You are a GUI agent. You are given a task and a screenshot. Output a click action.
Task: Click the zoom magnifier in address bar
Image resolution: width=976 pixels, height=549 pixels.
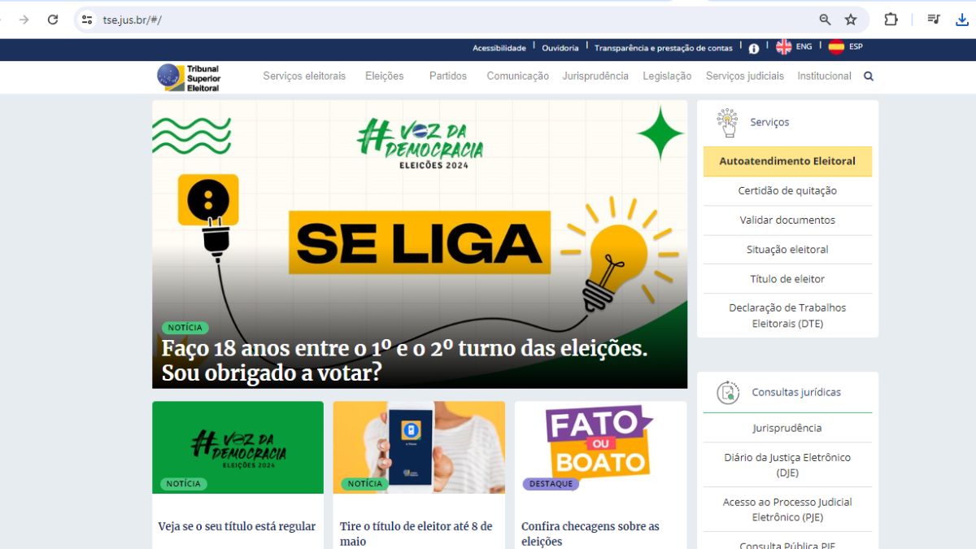point(825,20)
